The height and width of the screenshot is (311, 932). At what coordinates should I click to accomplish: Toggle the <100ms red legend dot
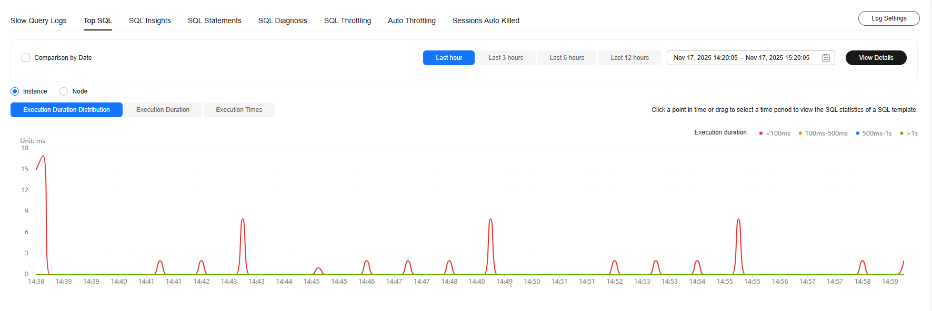click(761, 133)
